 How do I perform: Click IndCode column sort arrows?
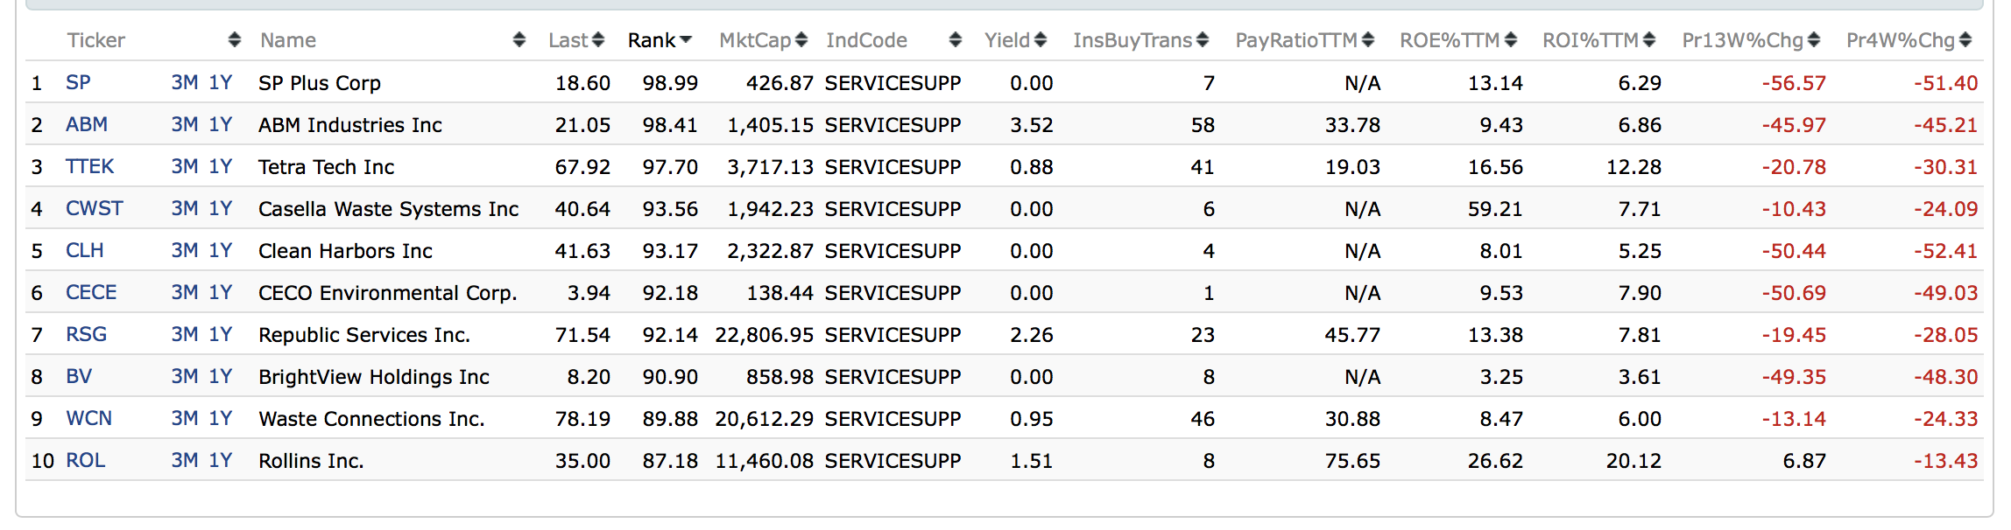[956, 40]
